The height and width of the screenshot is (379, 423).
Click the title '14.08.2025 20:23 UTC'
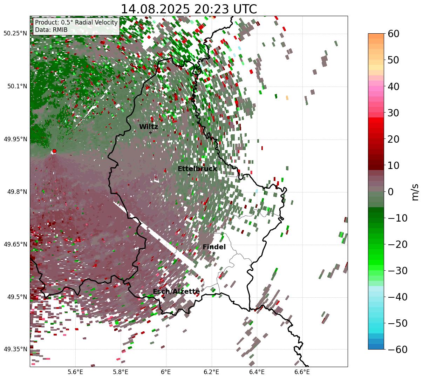pos(189,9)
